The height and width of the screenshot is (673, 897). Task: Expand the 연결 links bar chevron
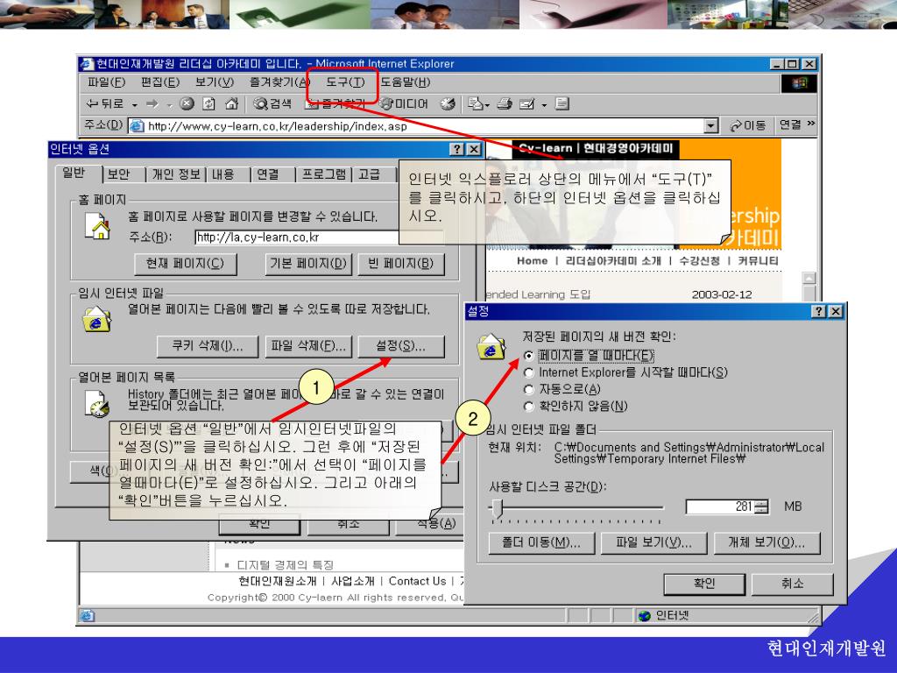pos(810,124)
